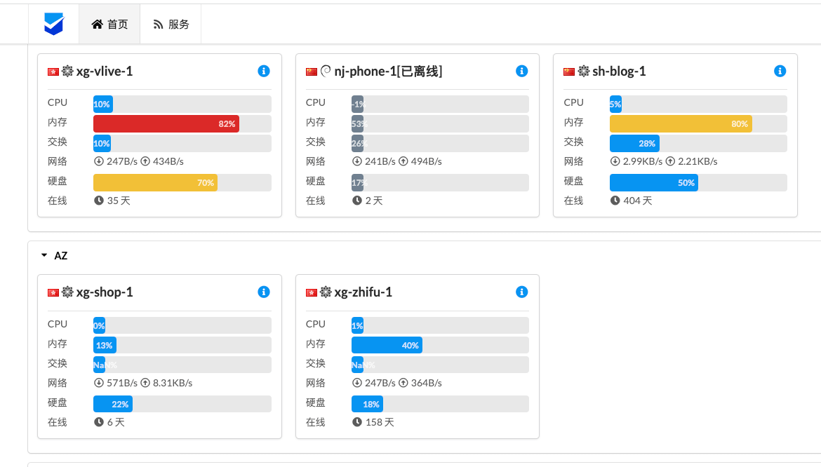Switch to the 首页 home tab
Image resolution: width=821 pixels, height=467 pixels.
tap(109, 24)
